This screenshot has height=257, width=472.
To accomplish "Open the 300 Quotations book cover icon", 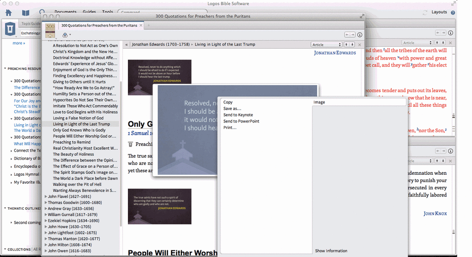I will coord(50,30).
